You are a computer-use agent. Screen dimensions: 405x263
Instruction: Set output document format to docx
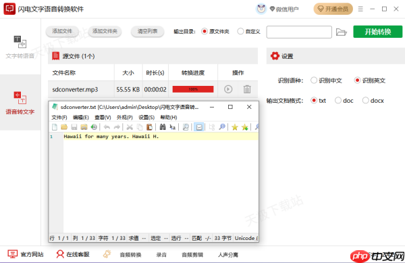point(373,100)
